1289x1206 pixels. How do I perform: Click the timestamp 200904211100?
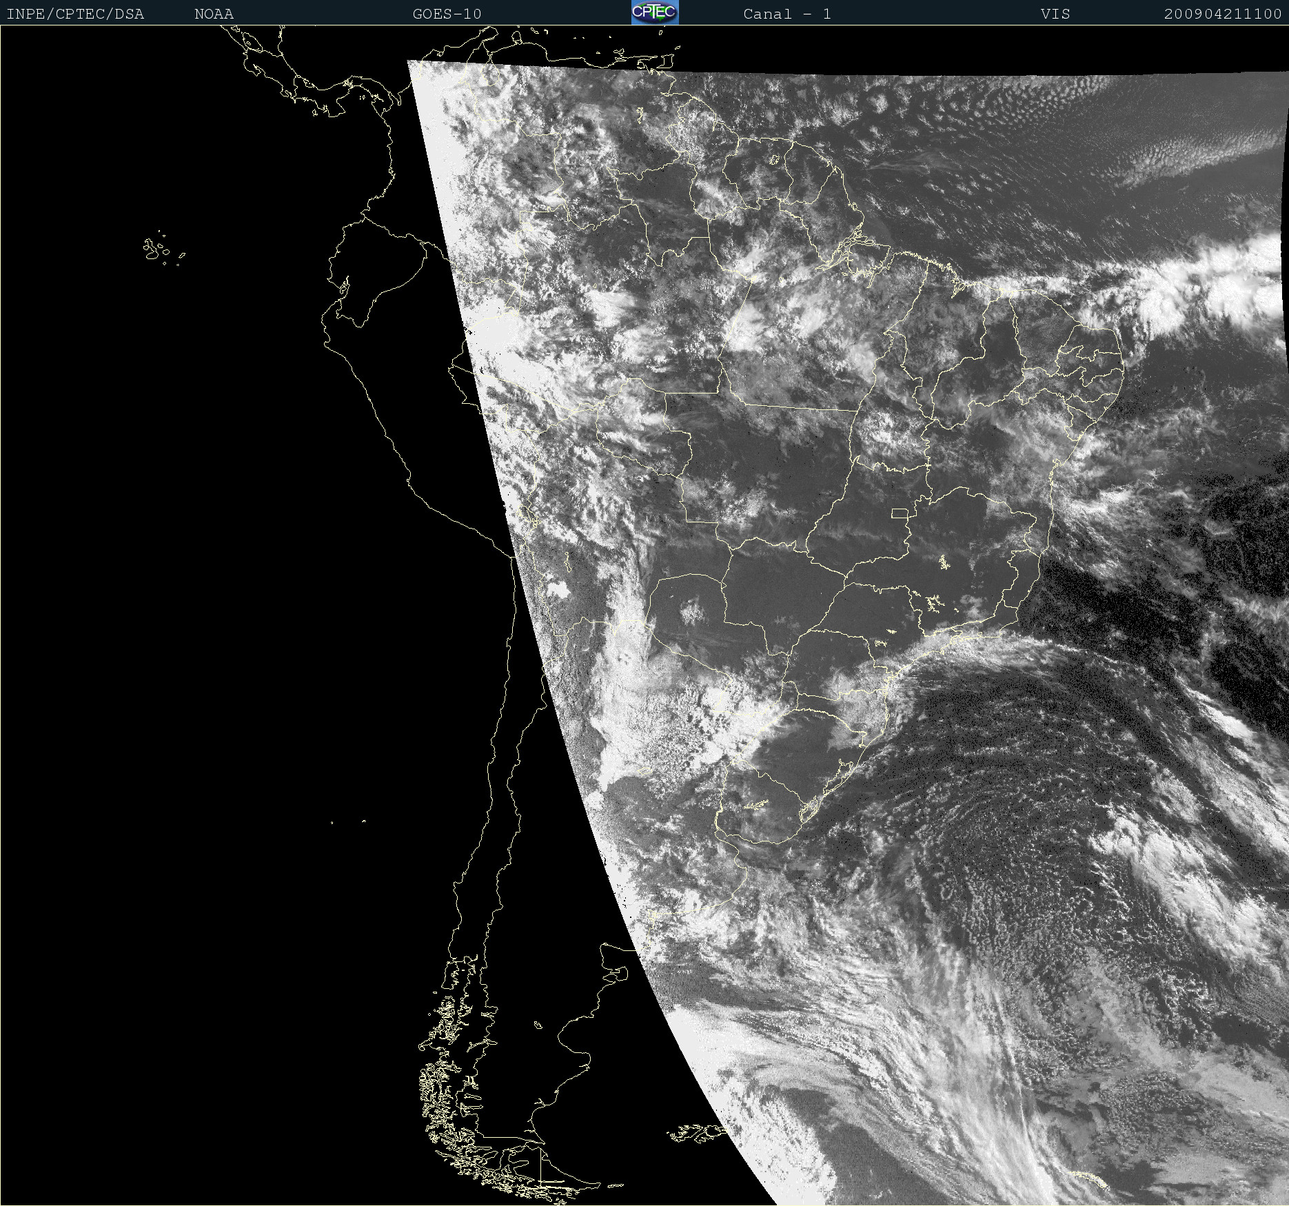pos(1223,14)
